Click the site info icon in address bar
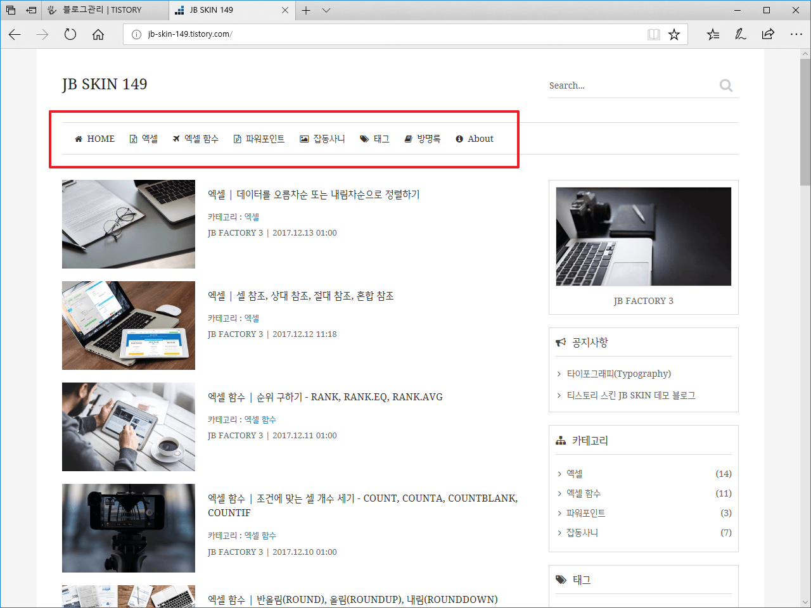Screen dimensions: 811x608 tap(136, 34)
